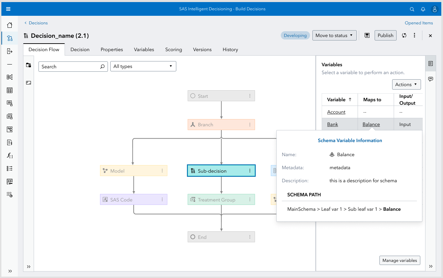Open the comments icon on the right rail

pyautogui.click(x=431, y=79)
